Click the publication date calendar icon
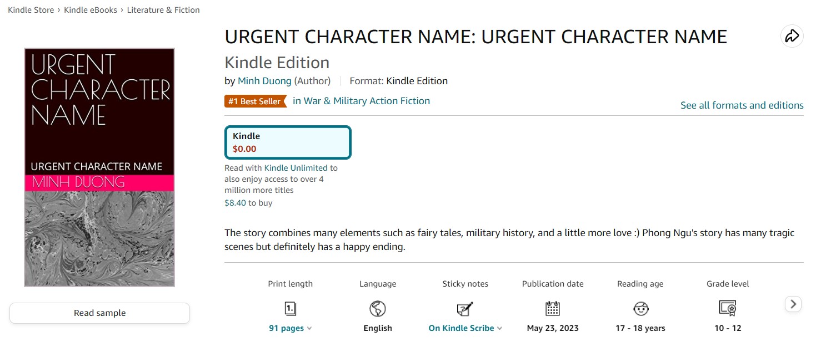 (x=553, y=309)
